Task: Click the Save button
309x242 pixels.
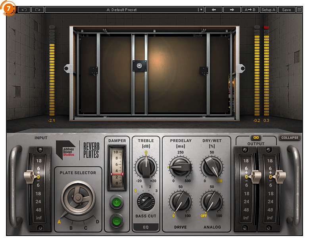Action: click(x=286, y=10)
